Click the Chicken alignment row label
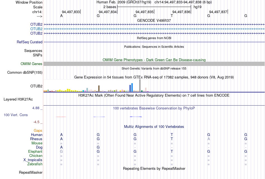Screen dimensions: 265x179 [x=36, y=156]
